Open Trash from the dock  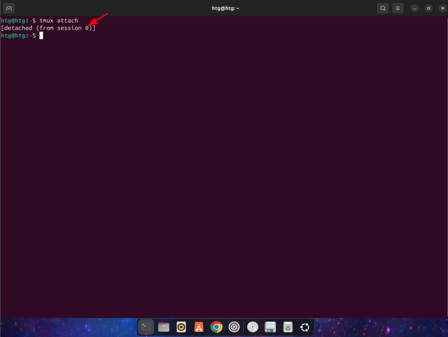tap(288, 327)
